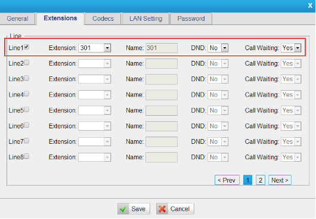
Task: Expand the Line8 Extension dropdown
Action: (x=95, y=158)
